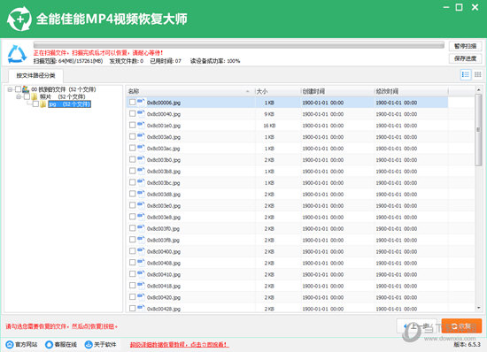This screenshot has width=487, height=352.
Task: Click the 客服在线 chat icon
Action: point(49,344)
